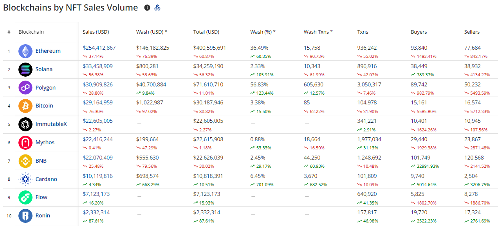498x226 pixels.
Task: Sort by the Wash (USD) column header
Action: point(152,32)
